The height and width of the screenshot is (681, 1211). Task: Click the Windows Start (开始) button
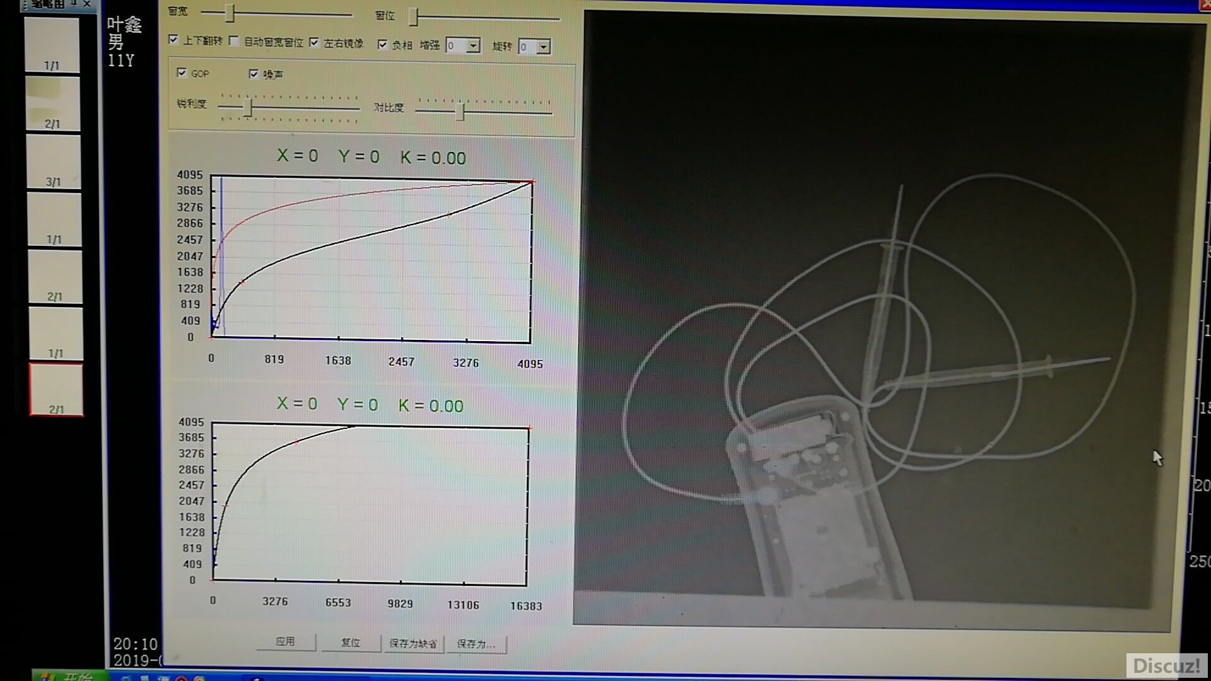click(x=69, y=677)
